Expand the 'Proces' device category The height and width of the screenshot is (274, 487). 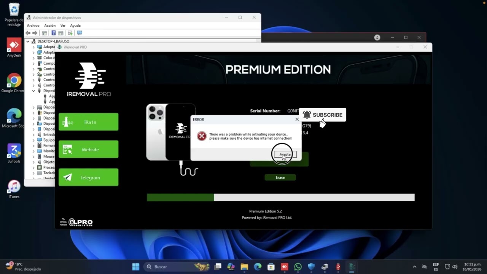coord(33,167)
